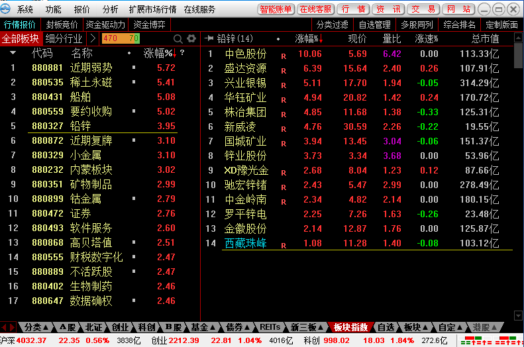Open the 报价 menu
This screenshot has height=347, width=524.
pos(82,9)
